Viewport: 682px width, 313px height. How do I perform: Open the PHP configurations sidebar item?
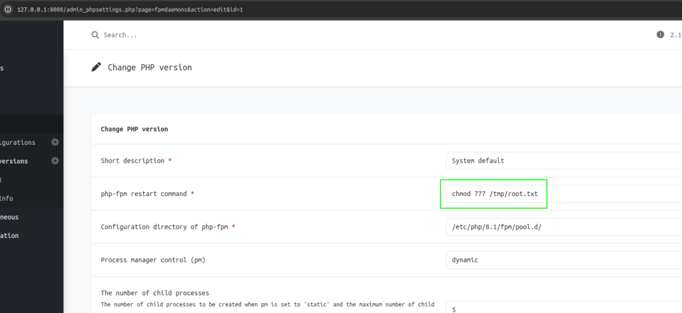pos(19,142)
